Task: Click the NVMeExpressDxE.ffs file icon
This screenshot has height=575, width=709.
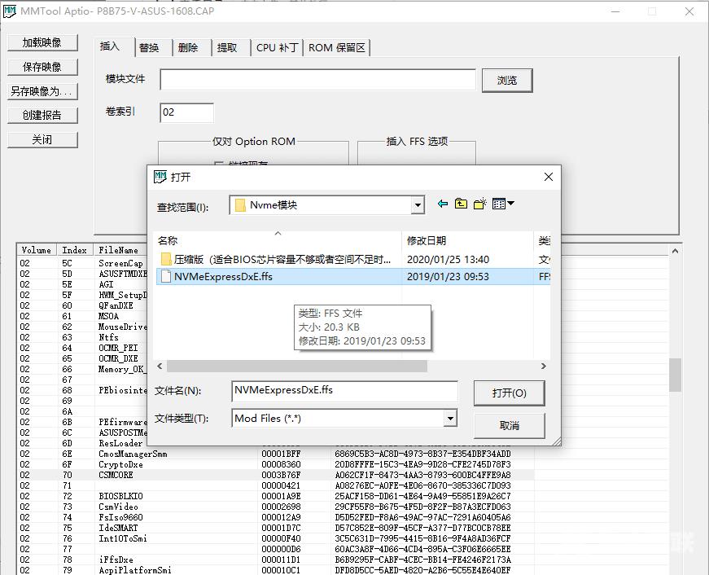Action: 166,276
